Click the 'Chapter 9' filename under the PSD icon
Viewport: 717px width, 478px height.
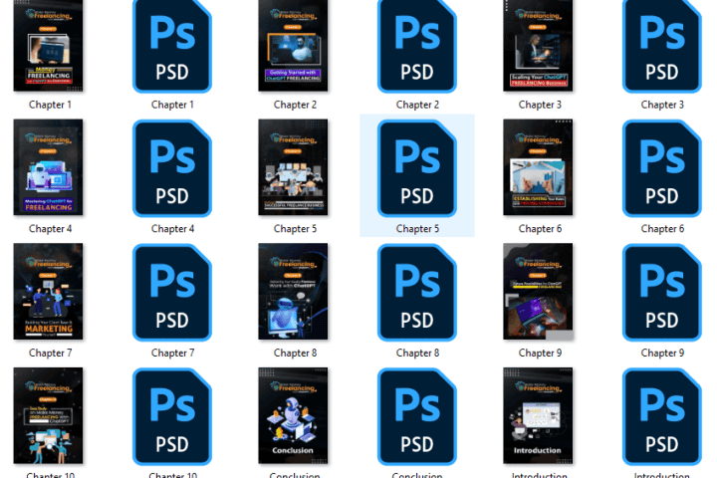point(662,354)
